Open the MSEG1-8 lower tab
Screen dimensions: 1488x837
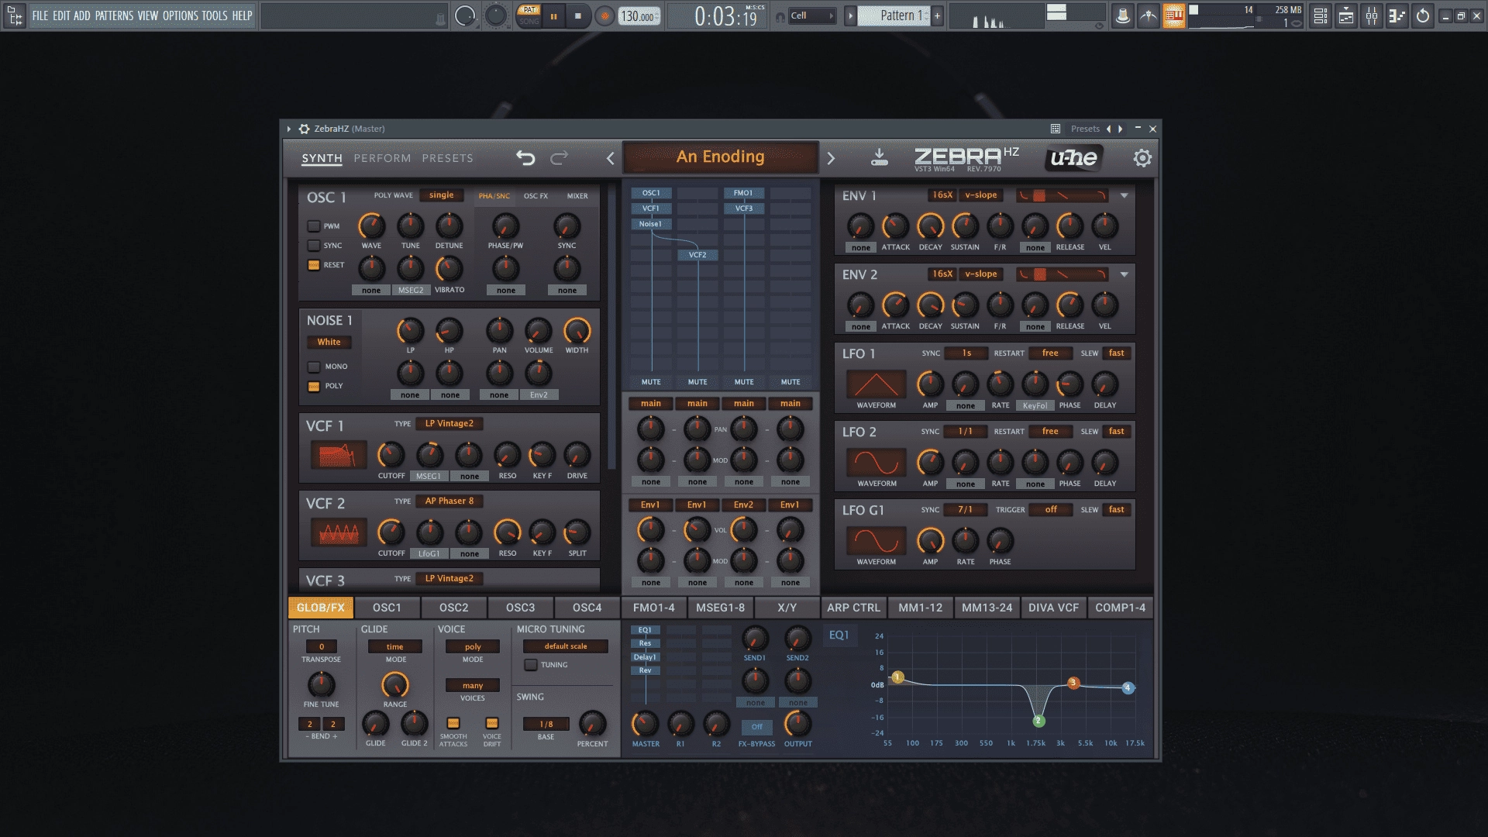click(720, 608)
